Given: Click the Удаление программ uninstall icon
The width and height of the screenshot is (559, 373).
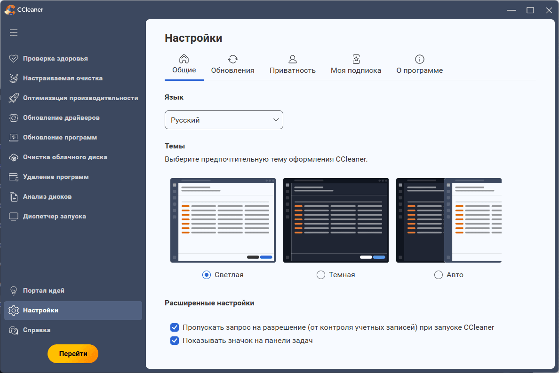Looking at the screenshot, I should point(14,177).
